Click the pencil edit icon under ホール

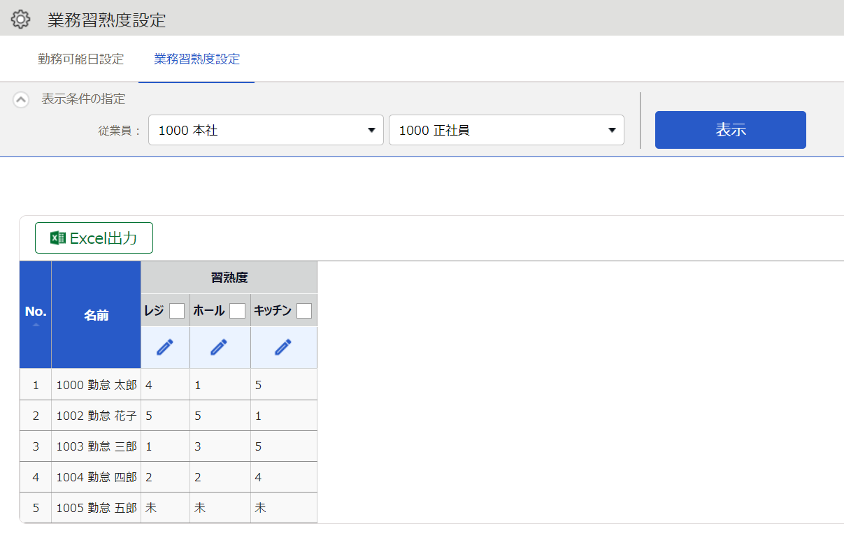pos(220,347)
